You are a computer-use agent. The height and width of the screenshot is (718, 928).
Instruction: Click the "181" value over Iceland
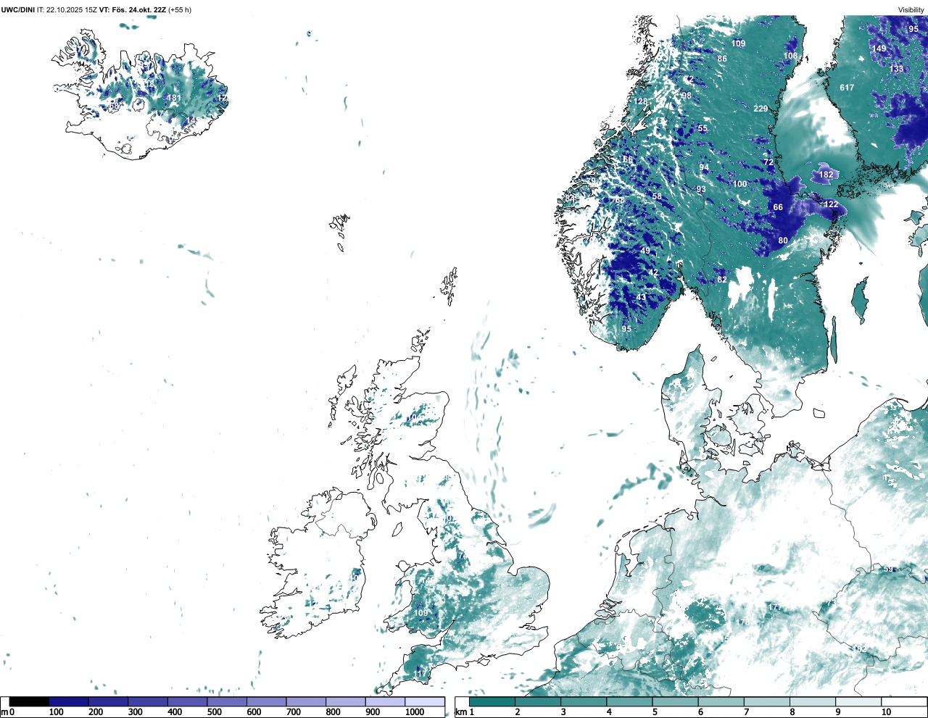(x=175, y=98)
